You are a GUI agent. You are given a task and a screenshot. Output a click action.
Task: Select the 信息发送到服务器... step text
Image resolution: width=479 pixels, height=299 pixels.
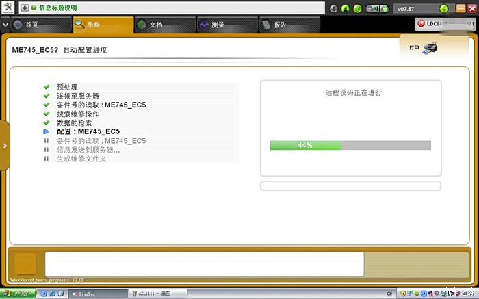88,150
